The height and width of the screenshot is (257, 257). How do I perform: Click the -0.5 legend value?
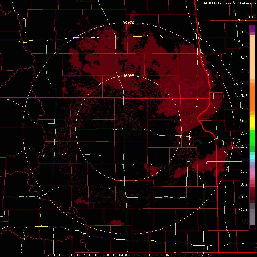(243, 197)
